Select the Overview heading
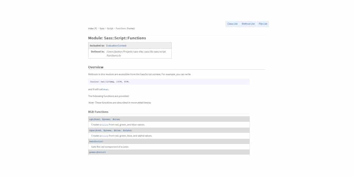 coord(96,67)
